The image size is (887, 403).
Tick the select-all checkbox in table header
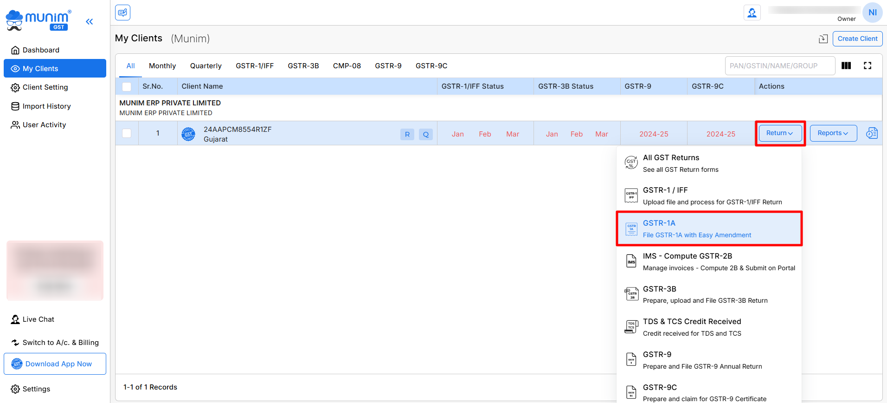(127, 87)
